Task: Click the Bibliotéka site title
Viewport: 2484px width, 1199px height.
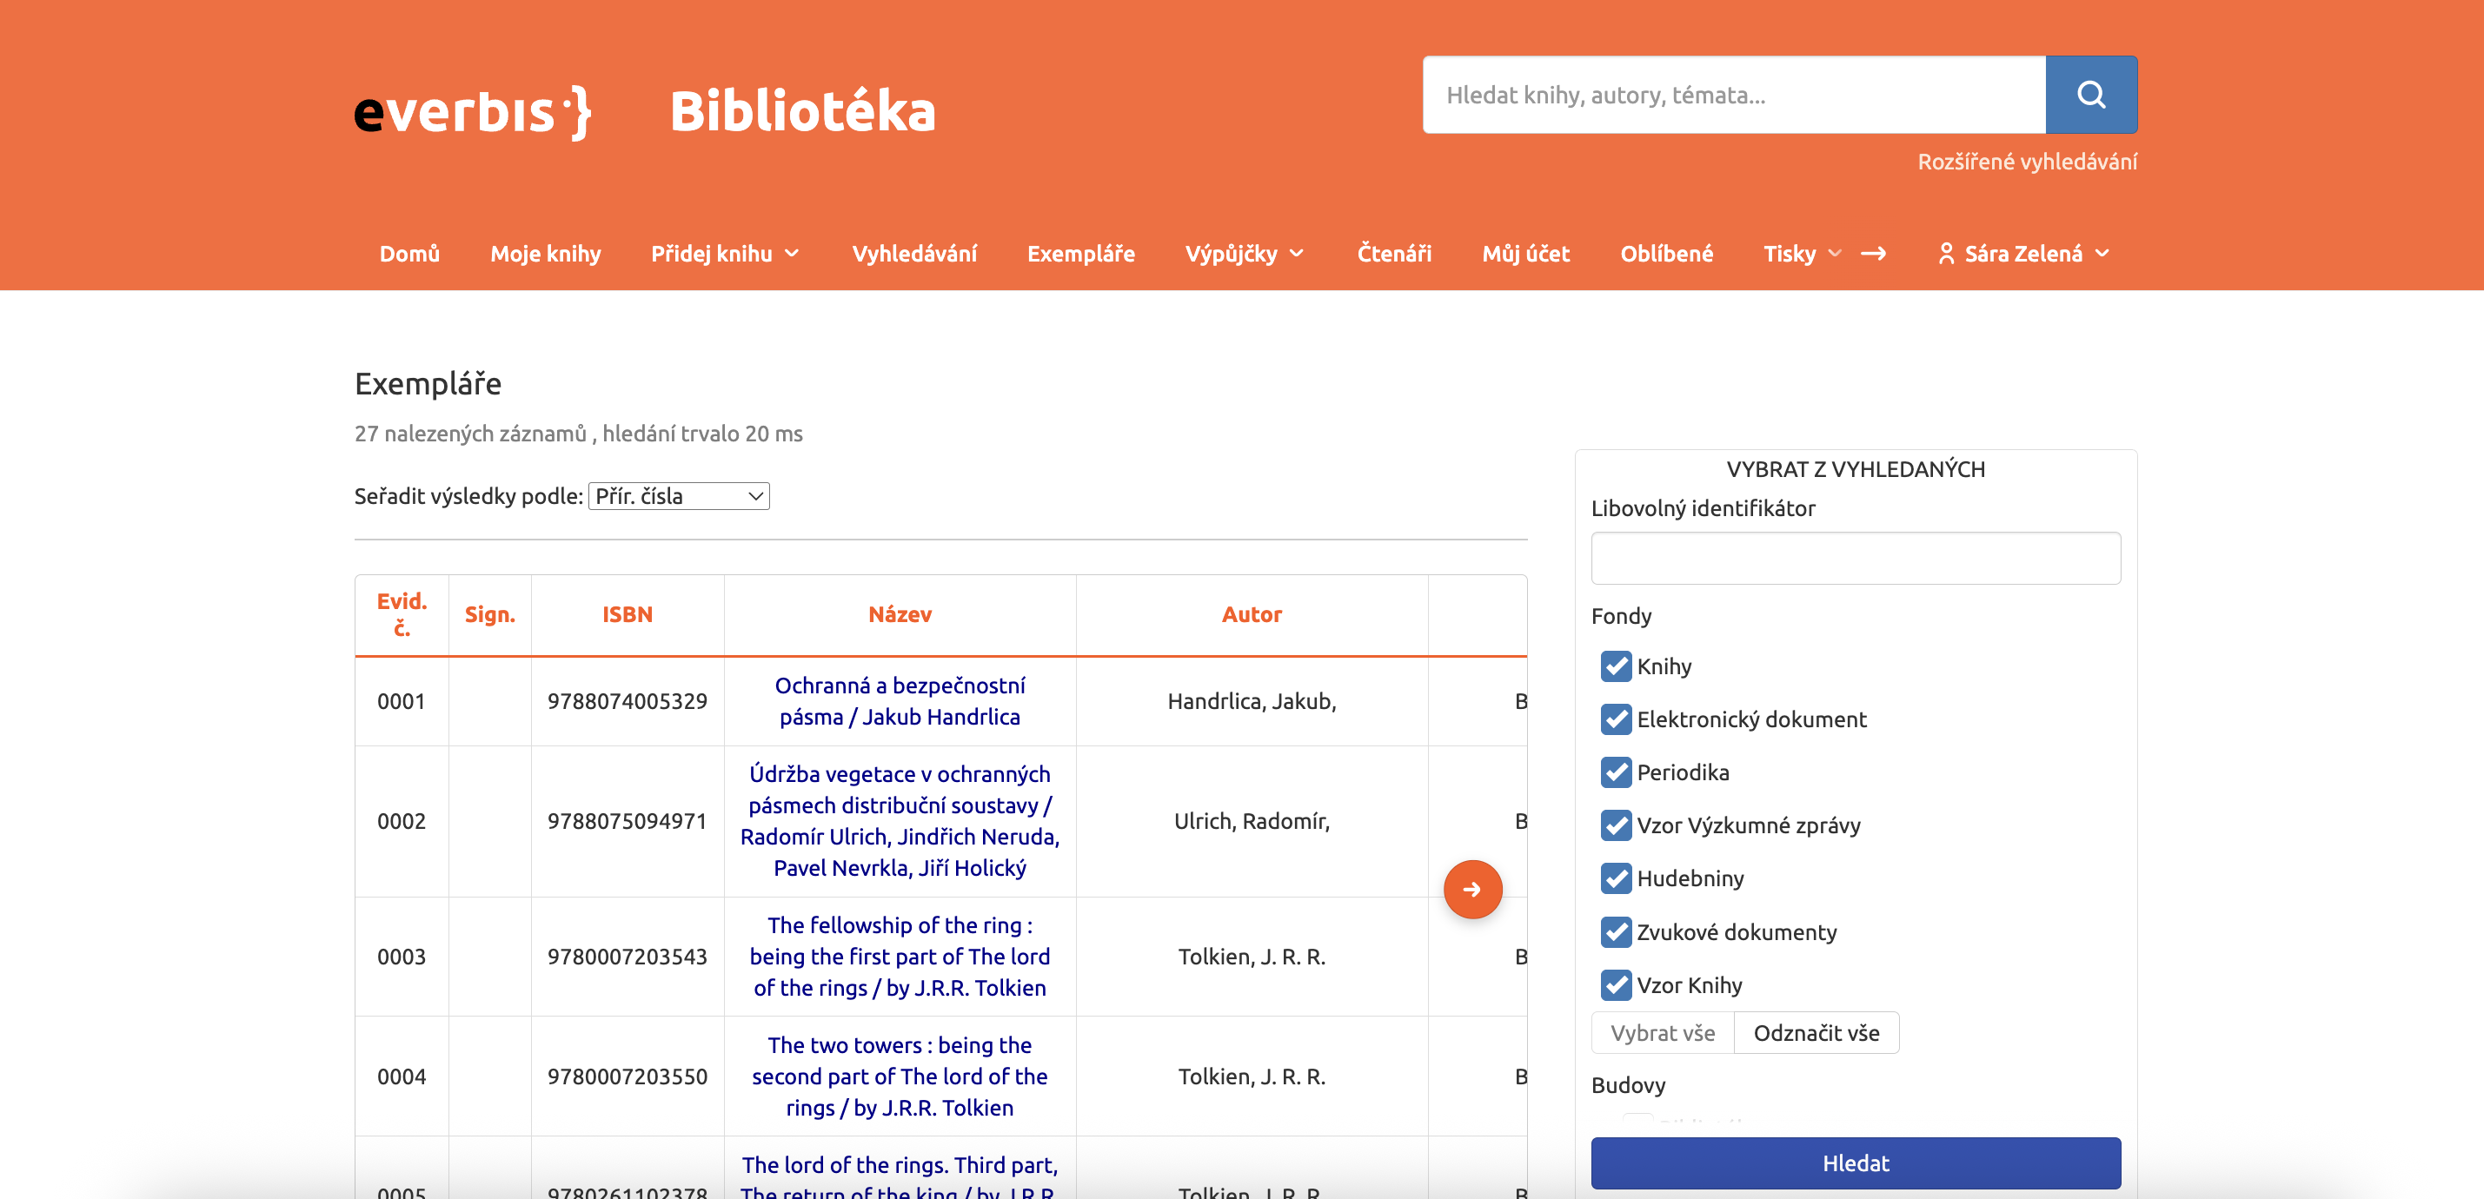Action: (x=802, y=111)
